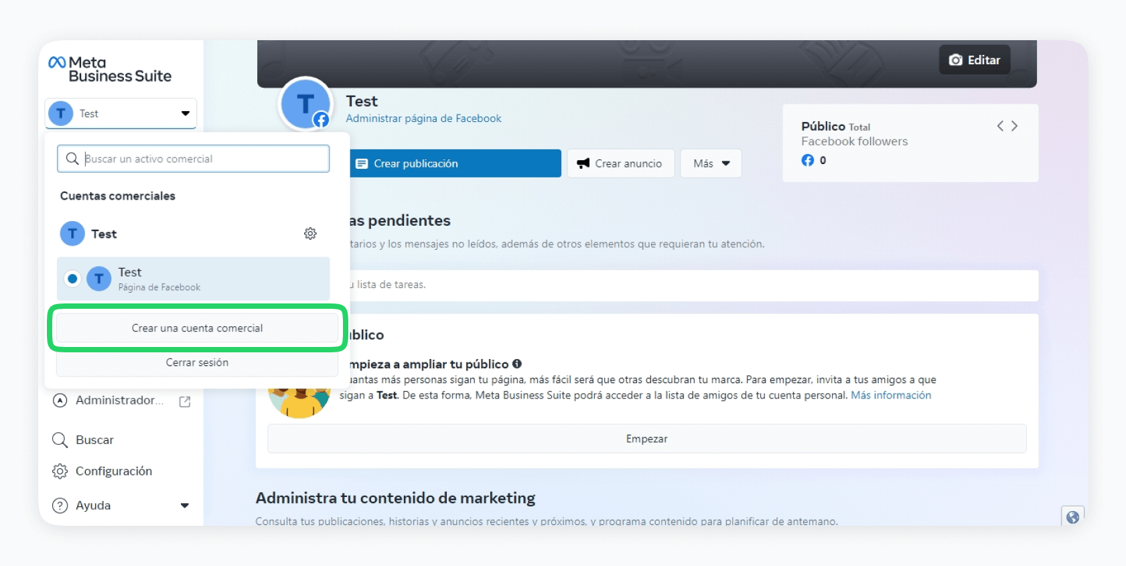Click Cerrar sesión button

click(197, 362)
